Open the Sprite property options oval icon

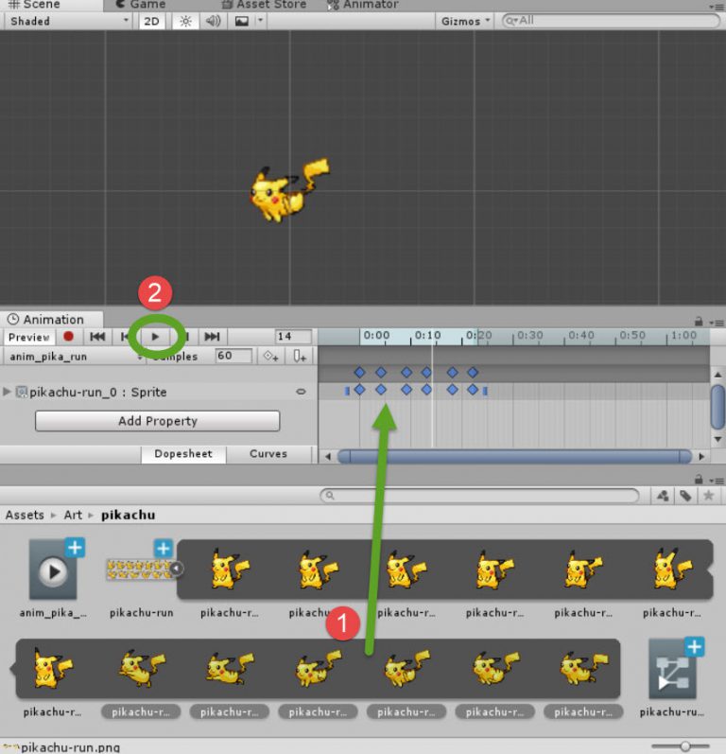(x=301, y=392)
